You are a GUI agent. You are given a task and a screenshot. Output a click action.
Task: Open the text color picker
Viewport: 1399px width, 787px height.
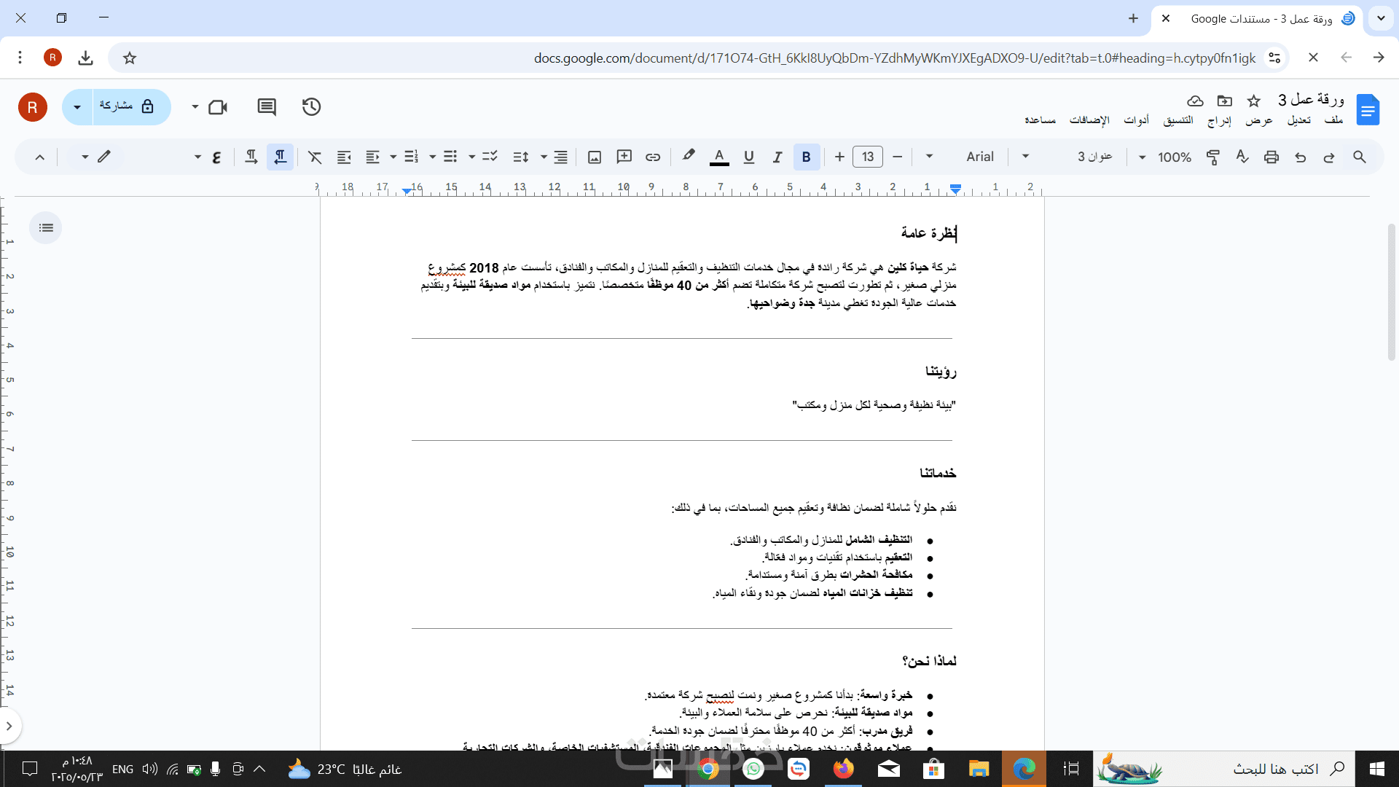click(719, 157)
